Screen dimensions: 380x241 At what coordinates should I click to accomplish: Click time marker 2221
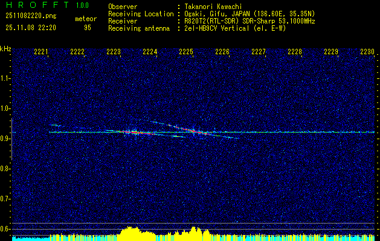(x=41, y=52)
